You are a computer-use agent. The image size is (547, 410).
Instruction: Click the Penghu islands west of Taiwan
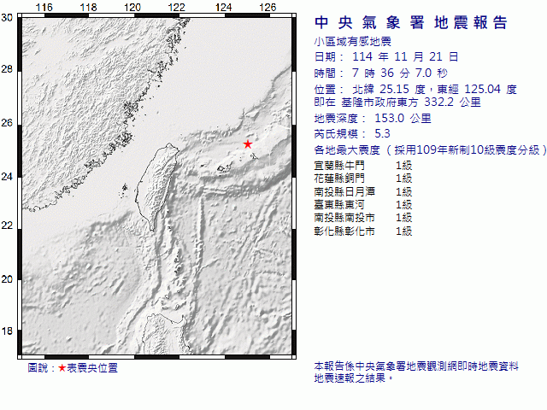[x=125, y=189]
